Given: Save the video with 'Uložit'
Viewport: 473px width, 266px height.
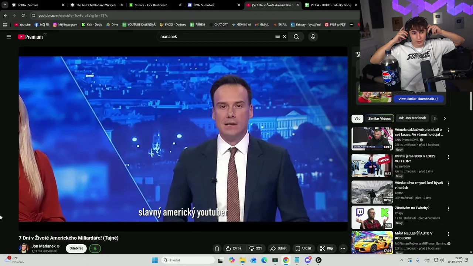Looking at the screenshot, I should 303,248.
